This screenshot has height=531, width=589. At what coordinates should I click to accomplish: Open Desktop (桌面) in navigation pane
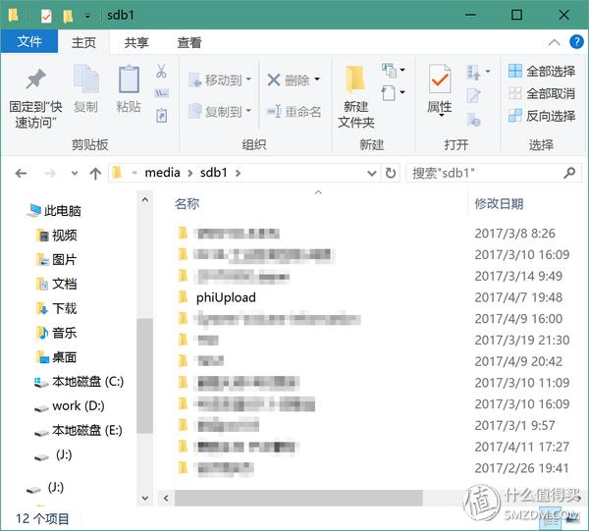coord(56,357)
